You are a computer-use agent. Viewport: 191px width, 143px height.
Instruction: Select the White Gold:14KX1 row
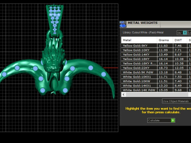point(156,85)
